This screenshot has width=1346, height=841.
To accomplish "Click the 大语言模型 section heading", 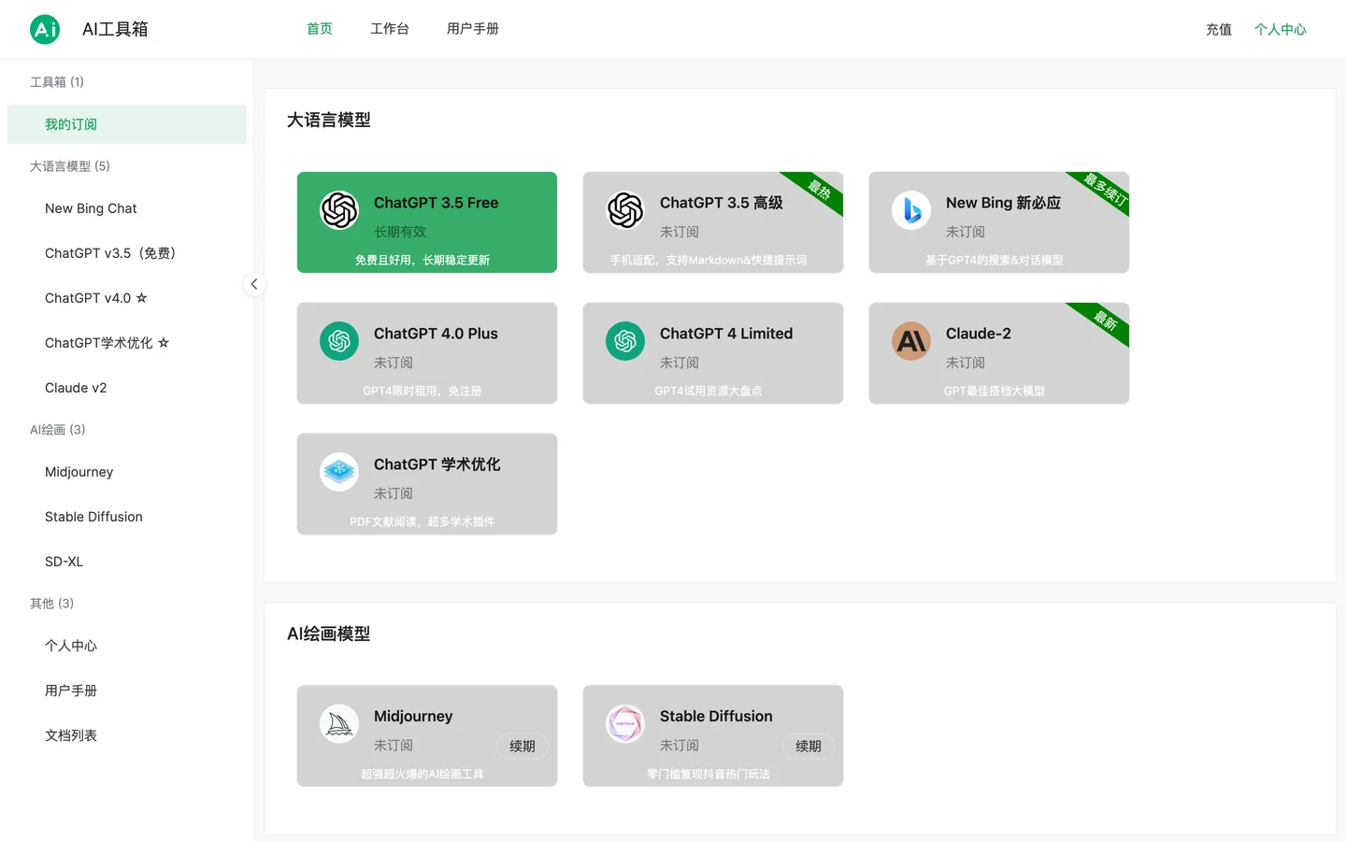I will point(329,120).
